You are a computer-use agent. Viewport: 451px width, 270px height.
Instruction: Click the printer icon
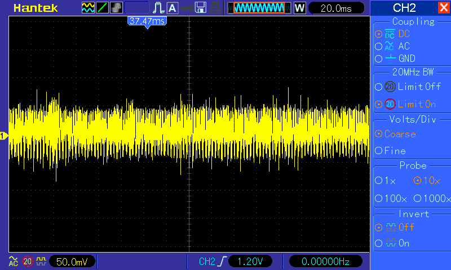point(215,8)
